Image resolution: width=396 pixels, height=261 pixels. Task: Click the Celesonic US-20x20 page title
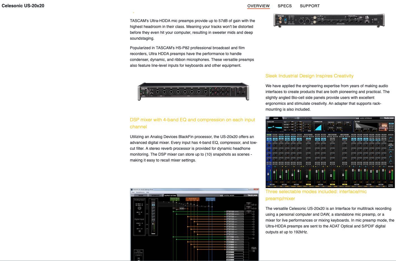click(x=23, y=6)
